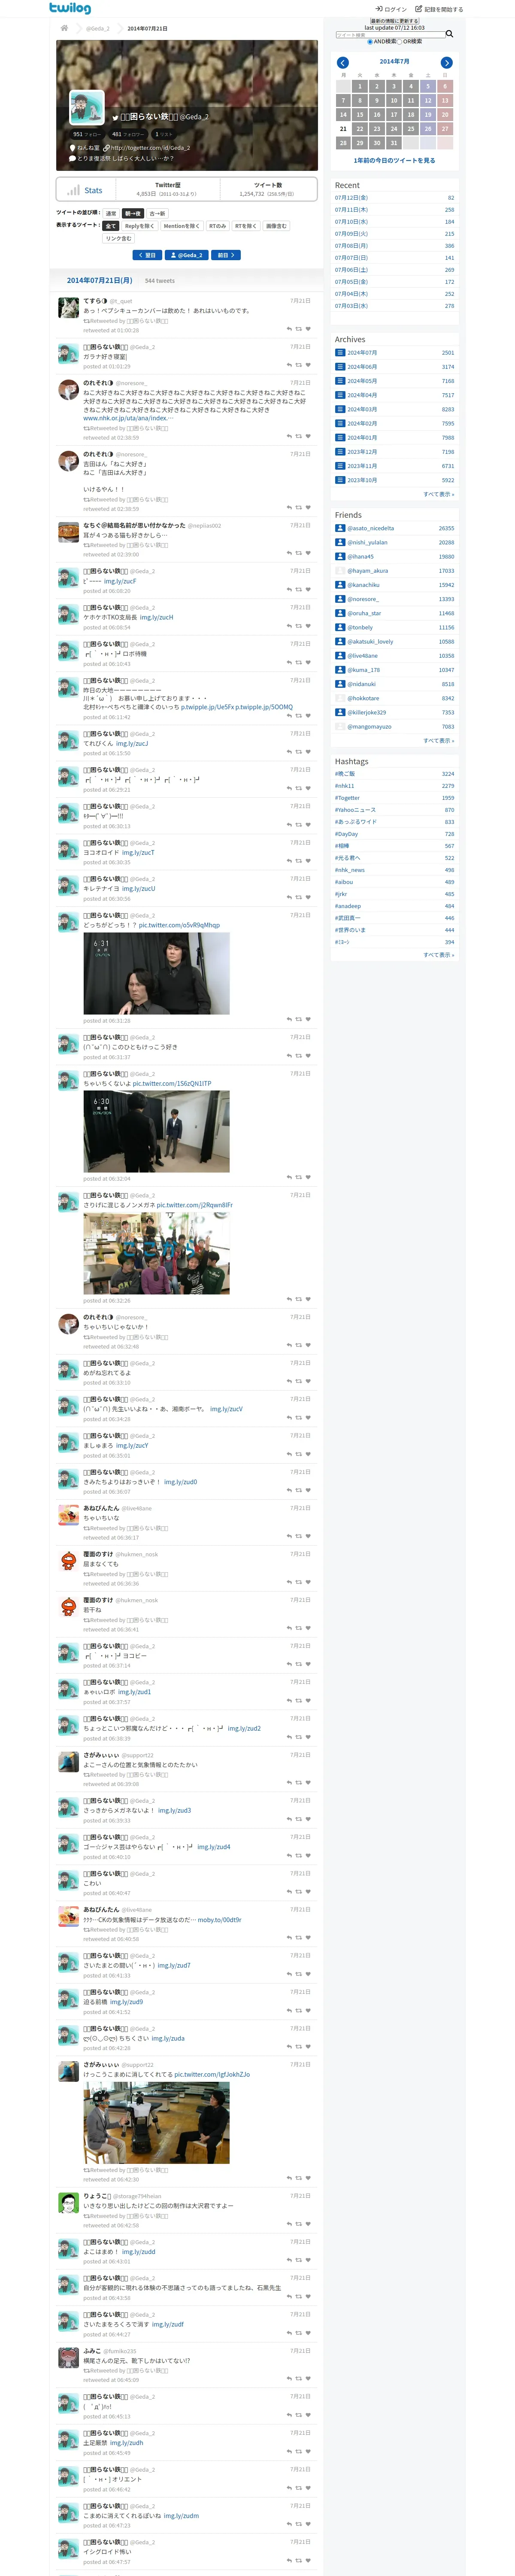Open the 2024年04月 archive list icon

[340, 395]
